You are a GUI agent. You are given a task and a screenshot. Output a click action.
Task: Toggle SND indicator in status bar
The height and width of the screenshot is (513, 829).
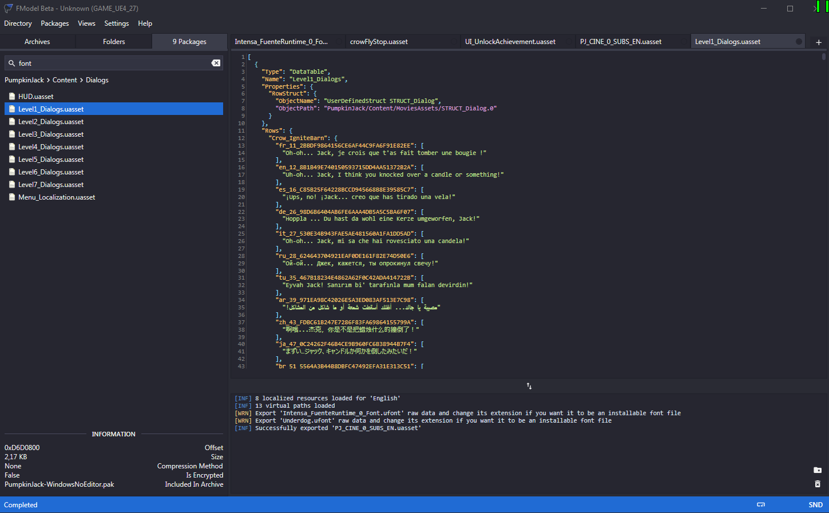pyautogui.click(x=815, y=504)
